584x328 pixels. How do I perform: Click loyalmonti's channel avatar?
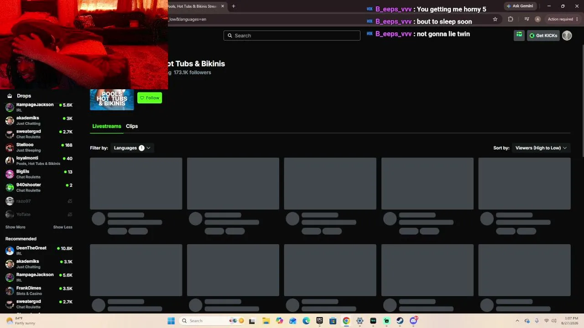point(10,161)
